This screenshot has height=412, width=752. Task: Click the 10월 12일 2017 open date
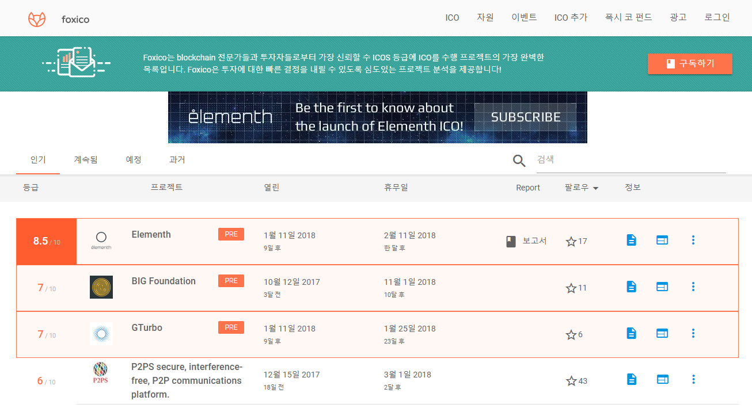pos(292,282)
